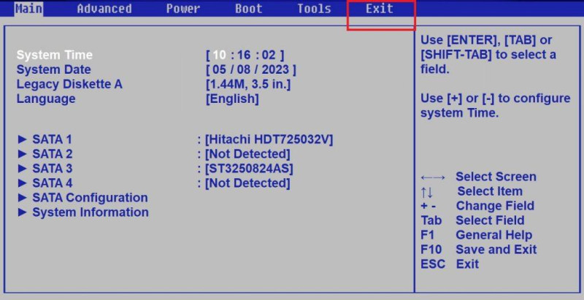Click the left-right arrows Select Screen icon
The height and width of the screenshot is (300, 584).
coord(433,177)
